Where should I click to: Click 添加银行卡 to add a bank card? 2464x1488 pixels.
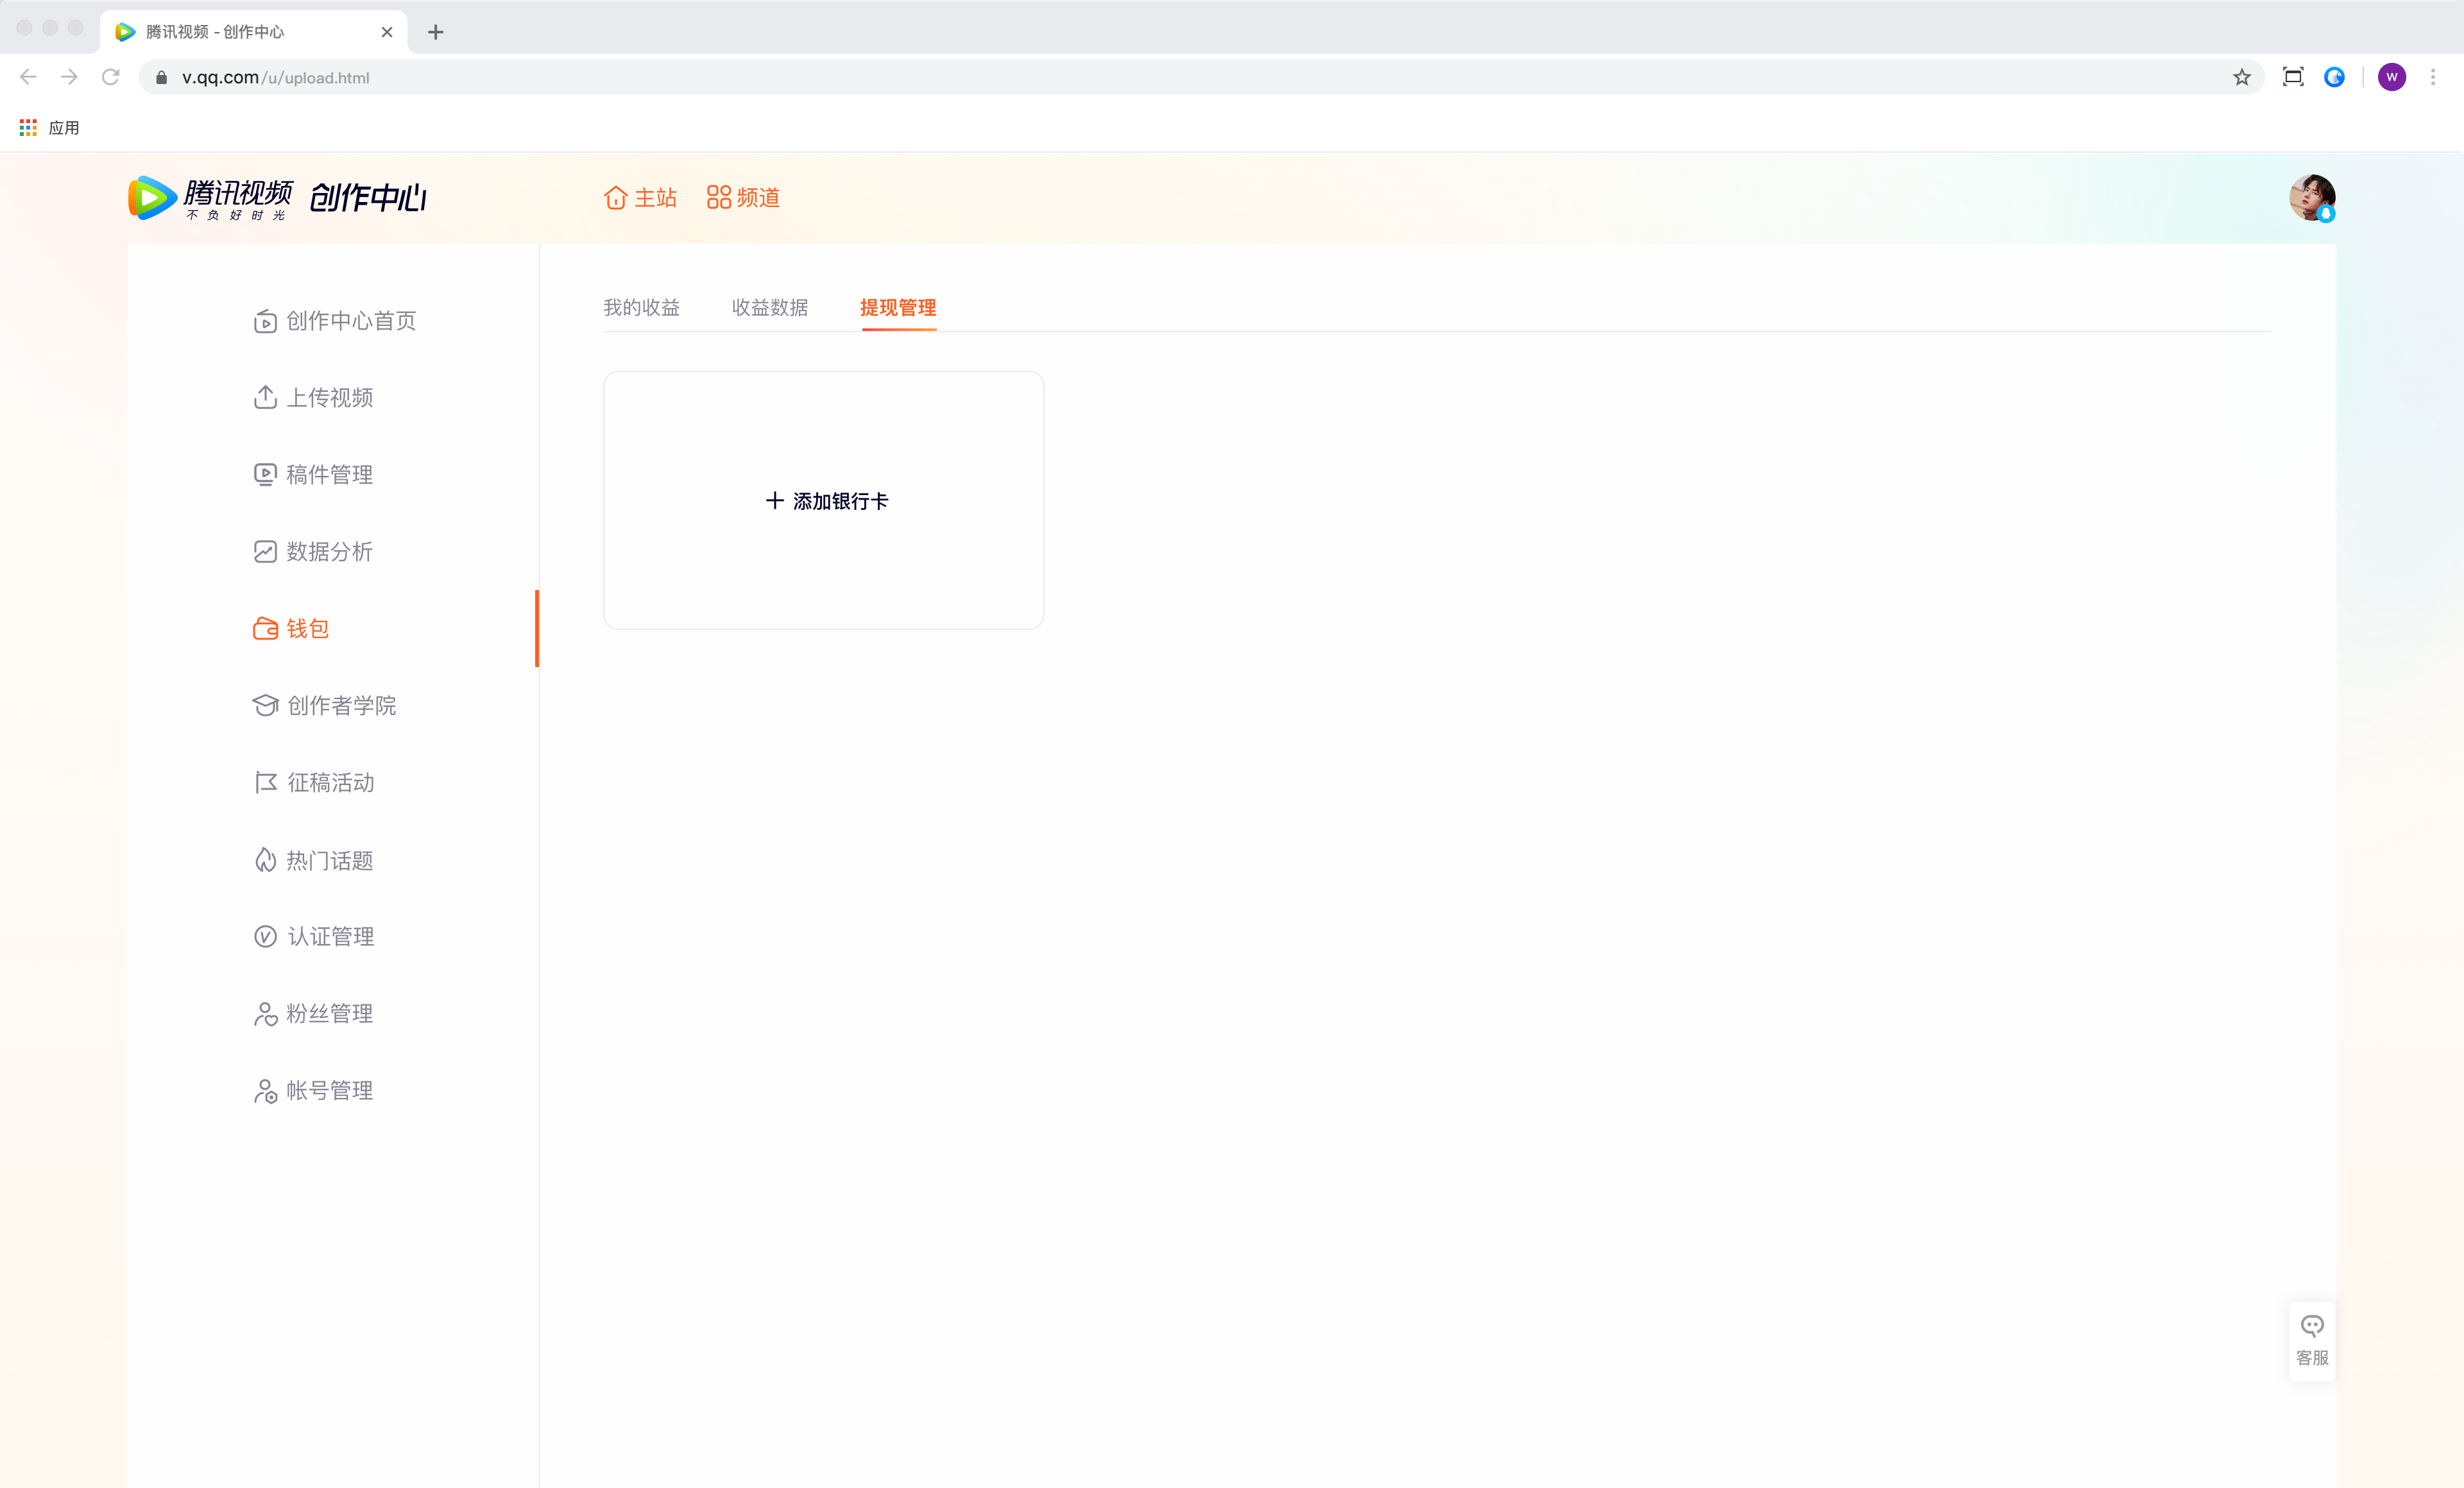(x=826, y=501)
